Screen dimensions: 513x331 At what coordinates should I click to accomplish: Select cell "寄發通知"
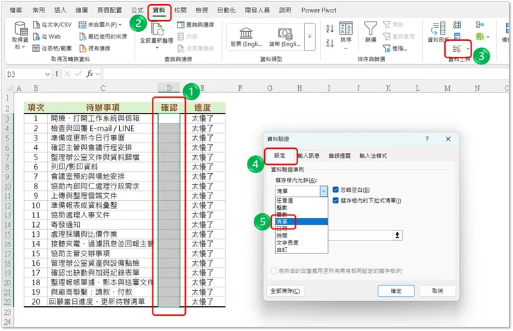(x=101, y=225)
